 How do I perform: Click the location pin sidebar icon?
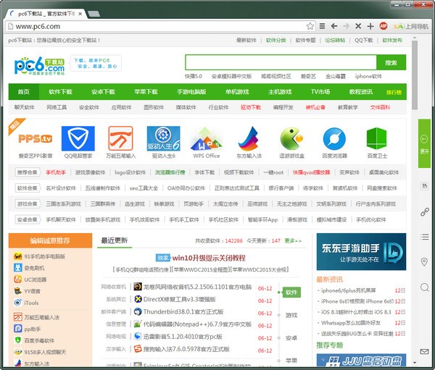pos(424,262)
